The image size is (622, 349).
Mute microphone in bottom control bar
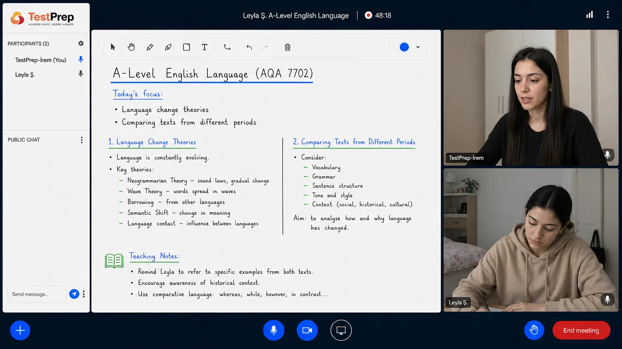[274, 331]
